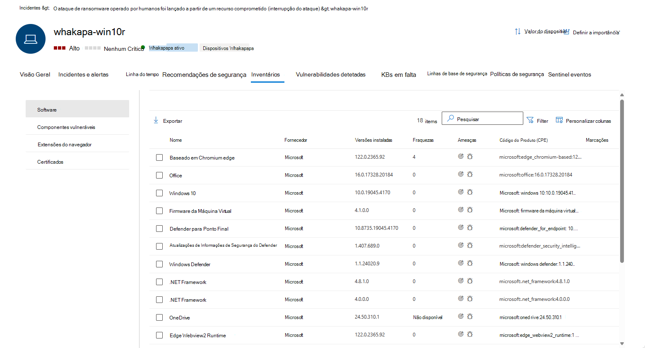The height and width of the screenshot is (348, 645).
Task: Select the Office row checkbox
Action: tap(159, 175)
